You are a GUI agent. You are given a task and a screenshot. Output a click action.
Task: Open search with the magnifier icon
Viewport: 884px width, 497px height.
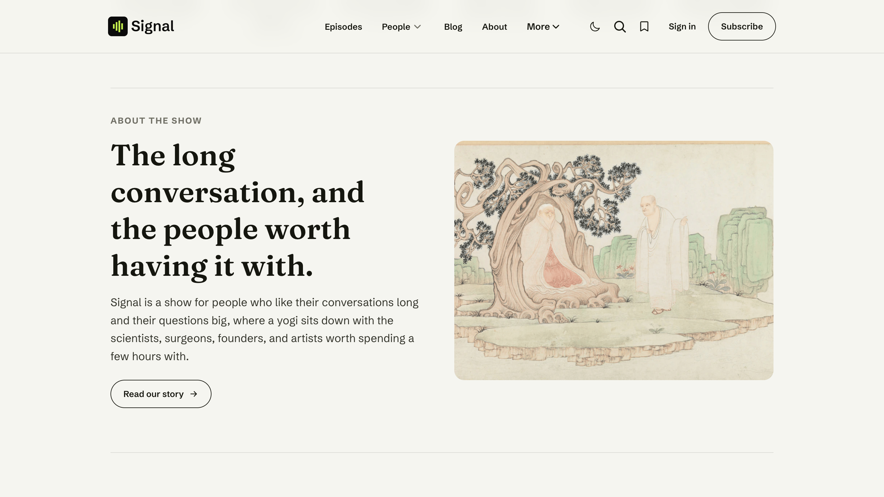click(x=620, y=26)
